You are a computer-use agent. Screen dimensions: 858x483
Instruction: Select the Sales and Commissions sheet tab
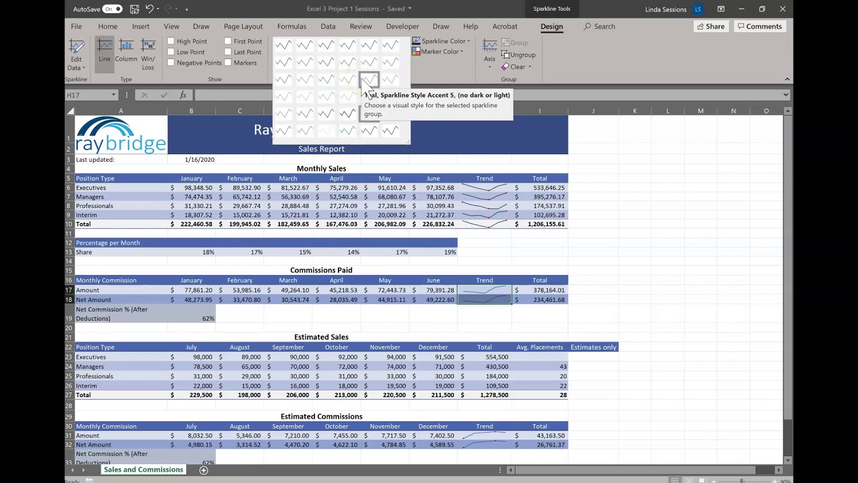(x=143, y=470)
